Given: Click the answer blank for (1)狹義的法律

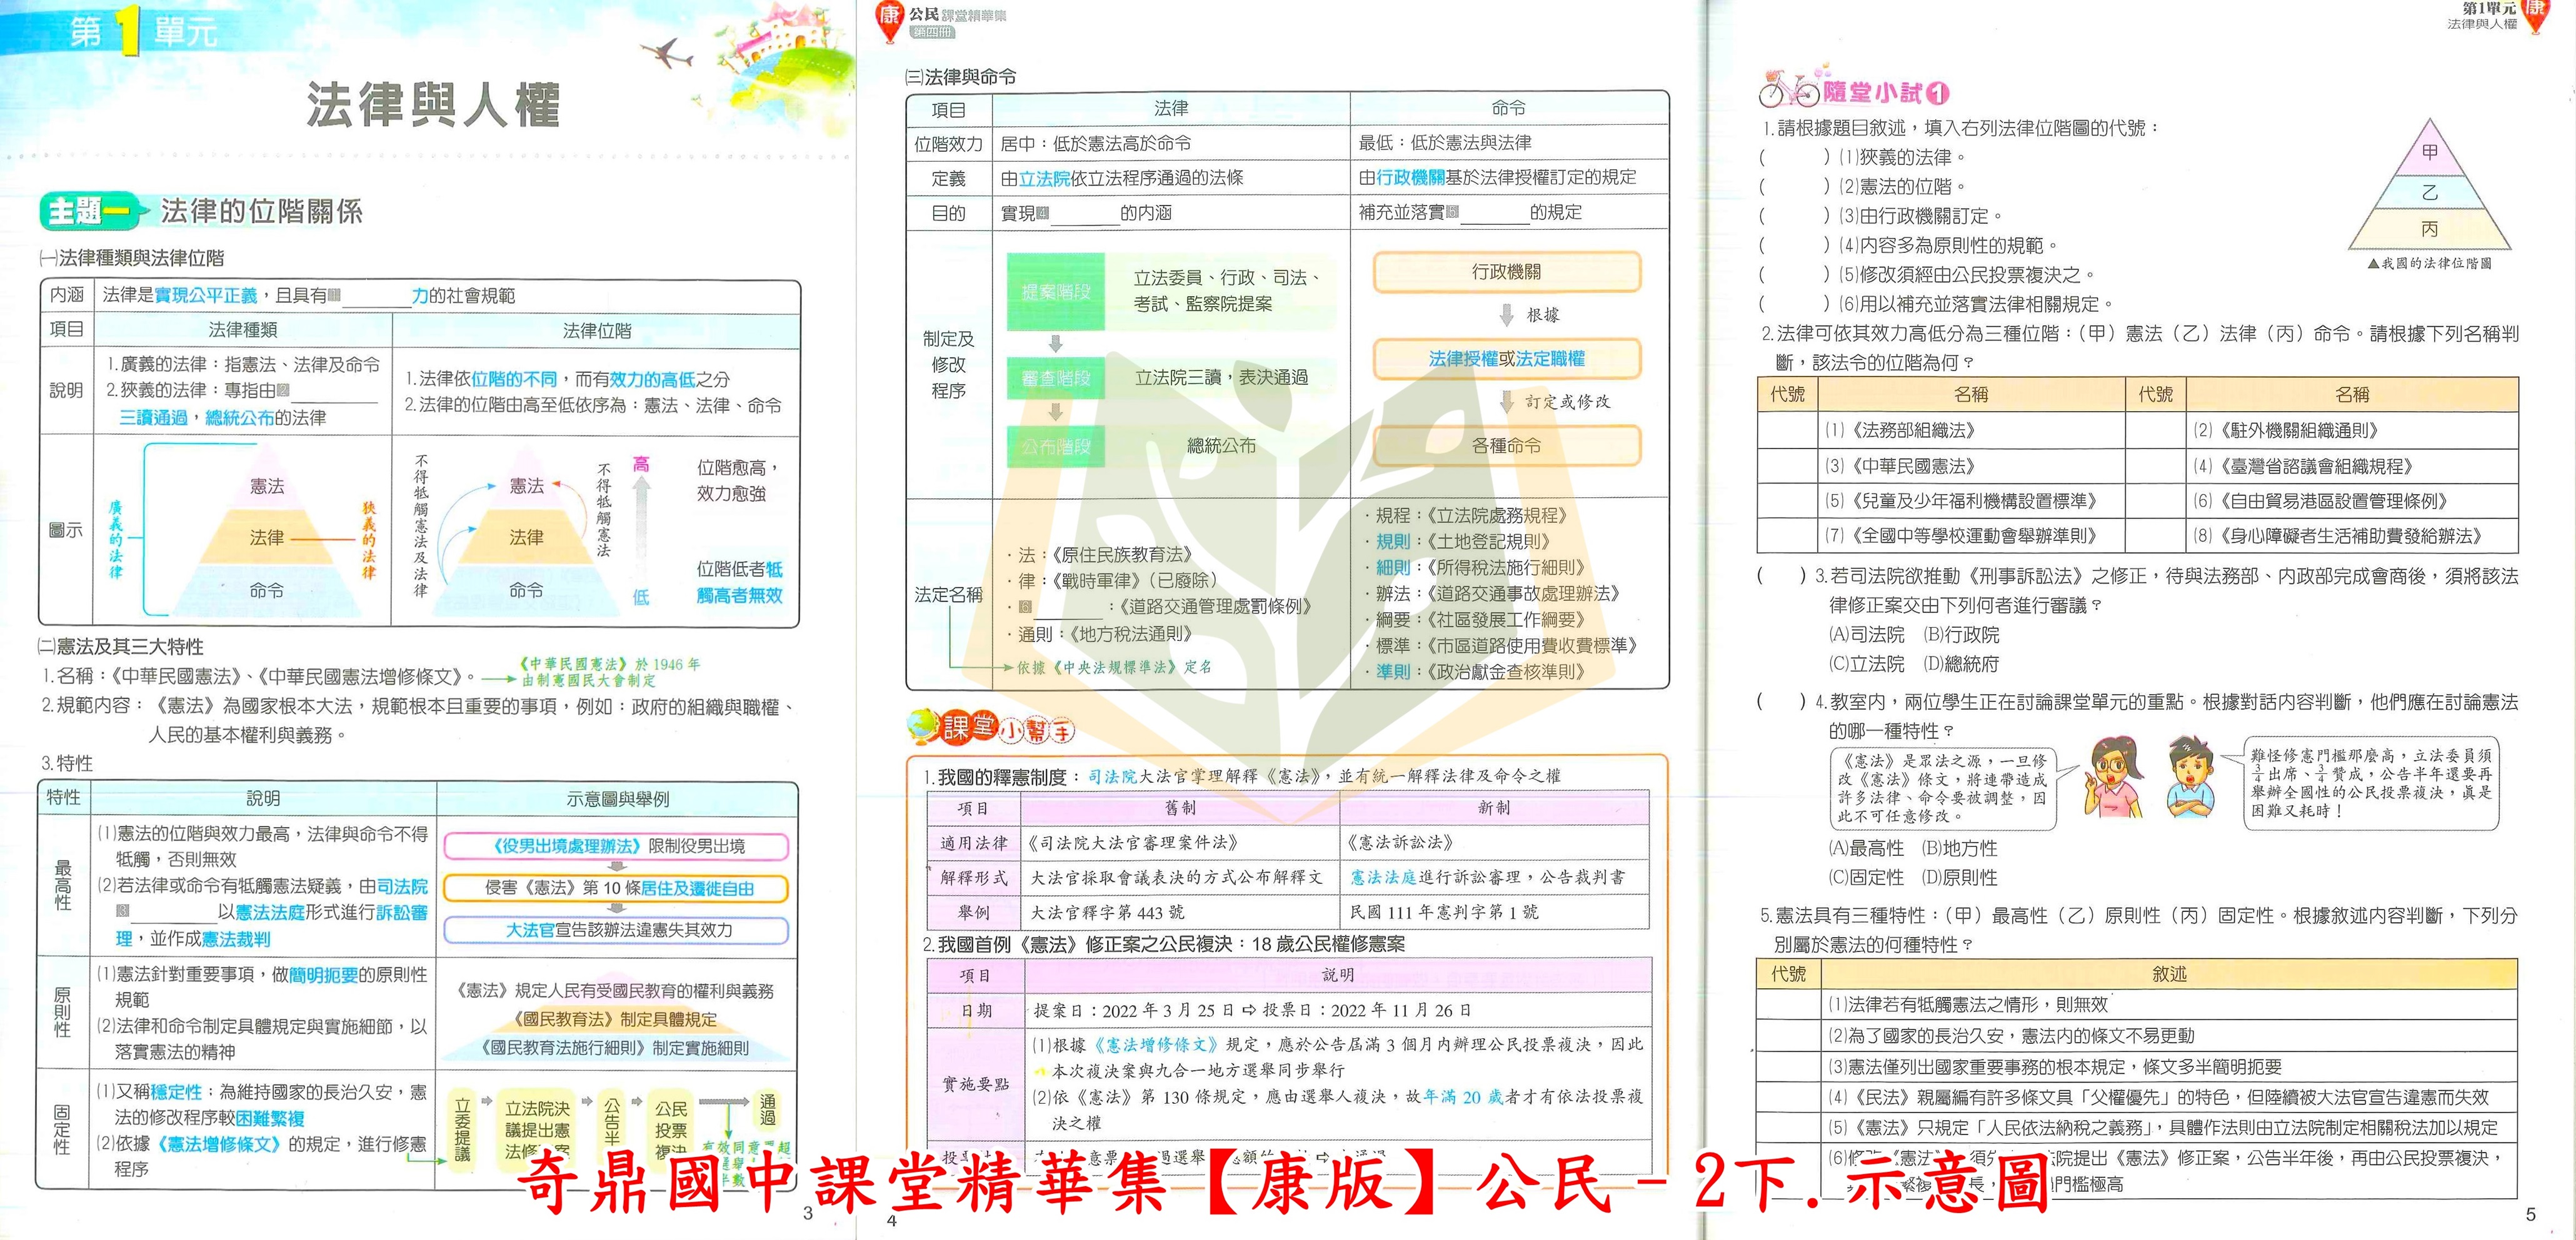Looking at the screenshot, I should [1795, 157].
